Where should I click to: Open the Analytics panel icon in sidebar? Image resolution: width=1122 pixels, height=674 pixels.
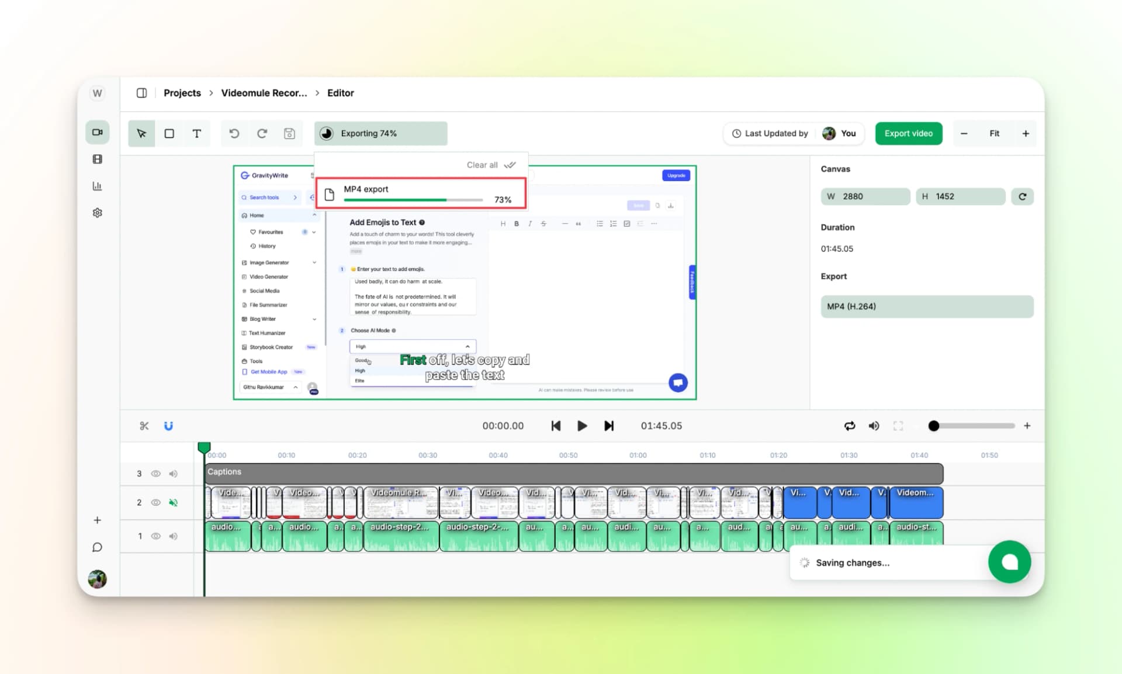tap(97, 186)
